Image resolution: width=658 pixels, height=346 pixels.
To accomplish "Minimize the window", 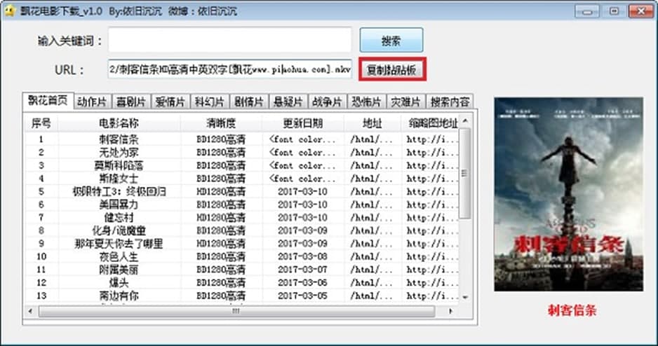I will point(586,11).
